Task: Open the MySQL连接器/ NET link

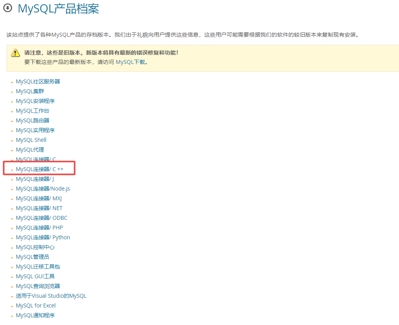Action: [39, 208]
